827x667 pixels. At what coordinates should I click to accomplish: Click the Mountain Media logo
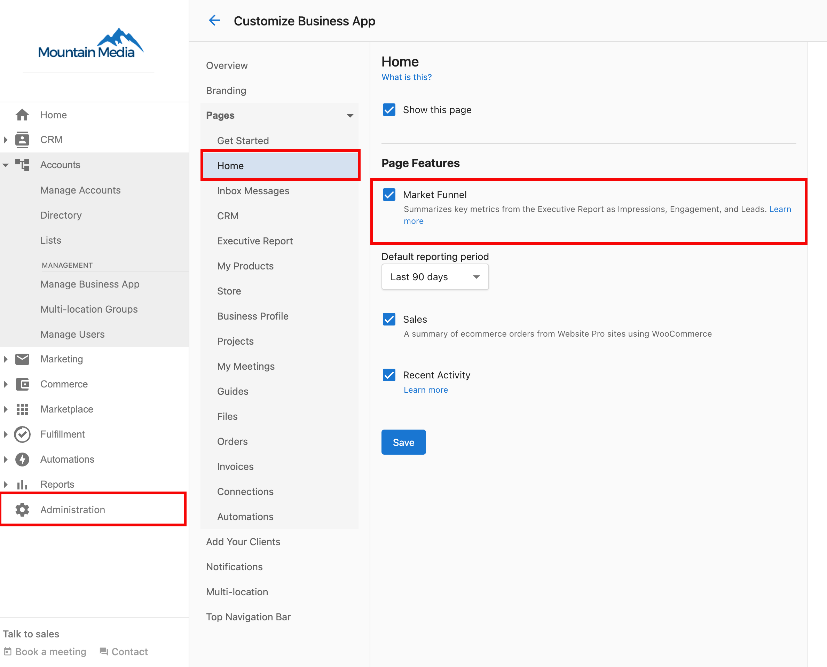[90, 43]
